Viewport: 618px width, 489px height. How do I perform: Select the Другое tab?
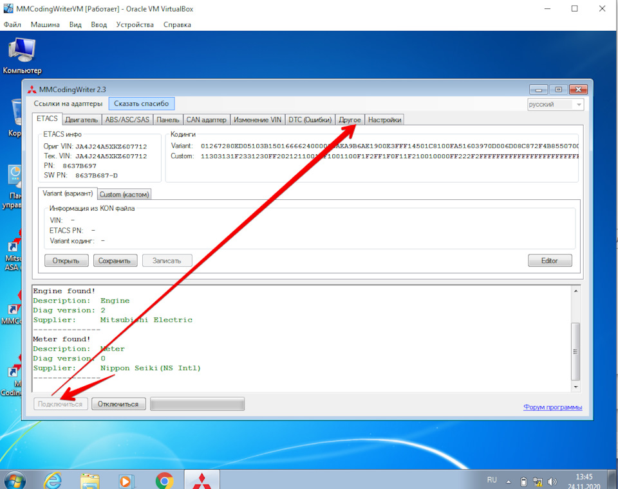(x=350, y=120)
